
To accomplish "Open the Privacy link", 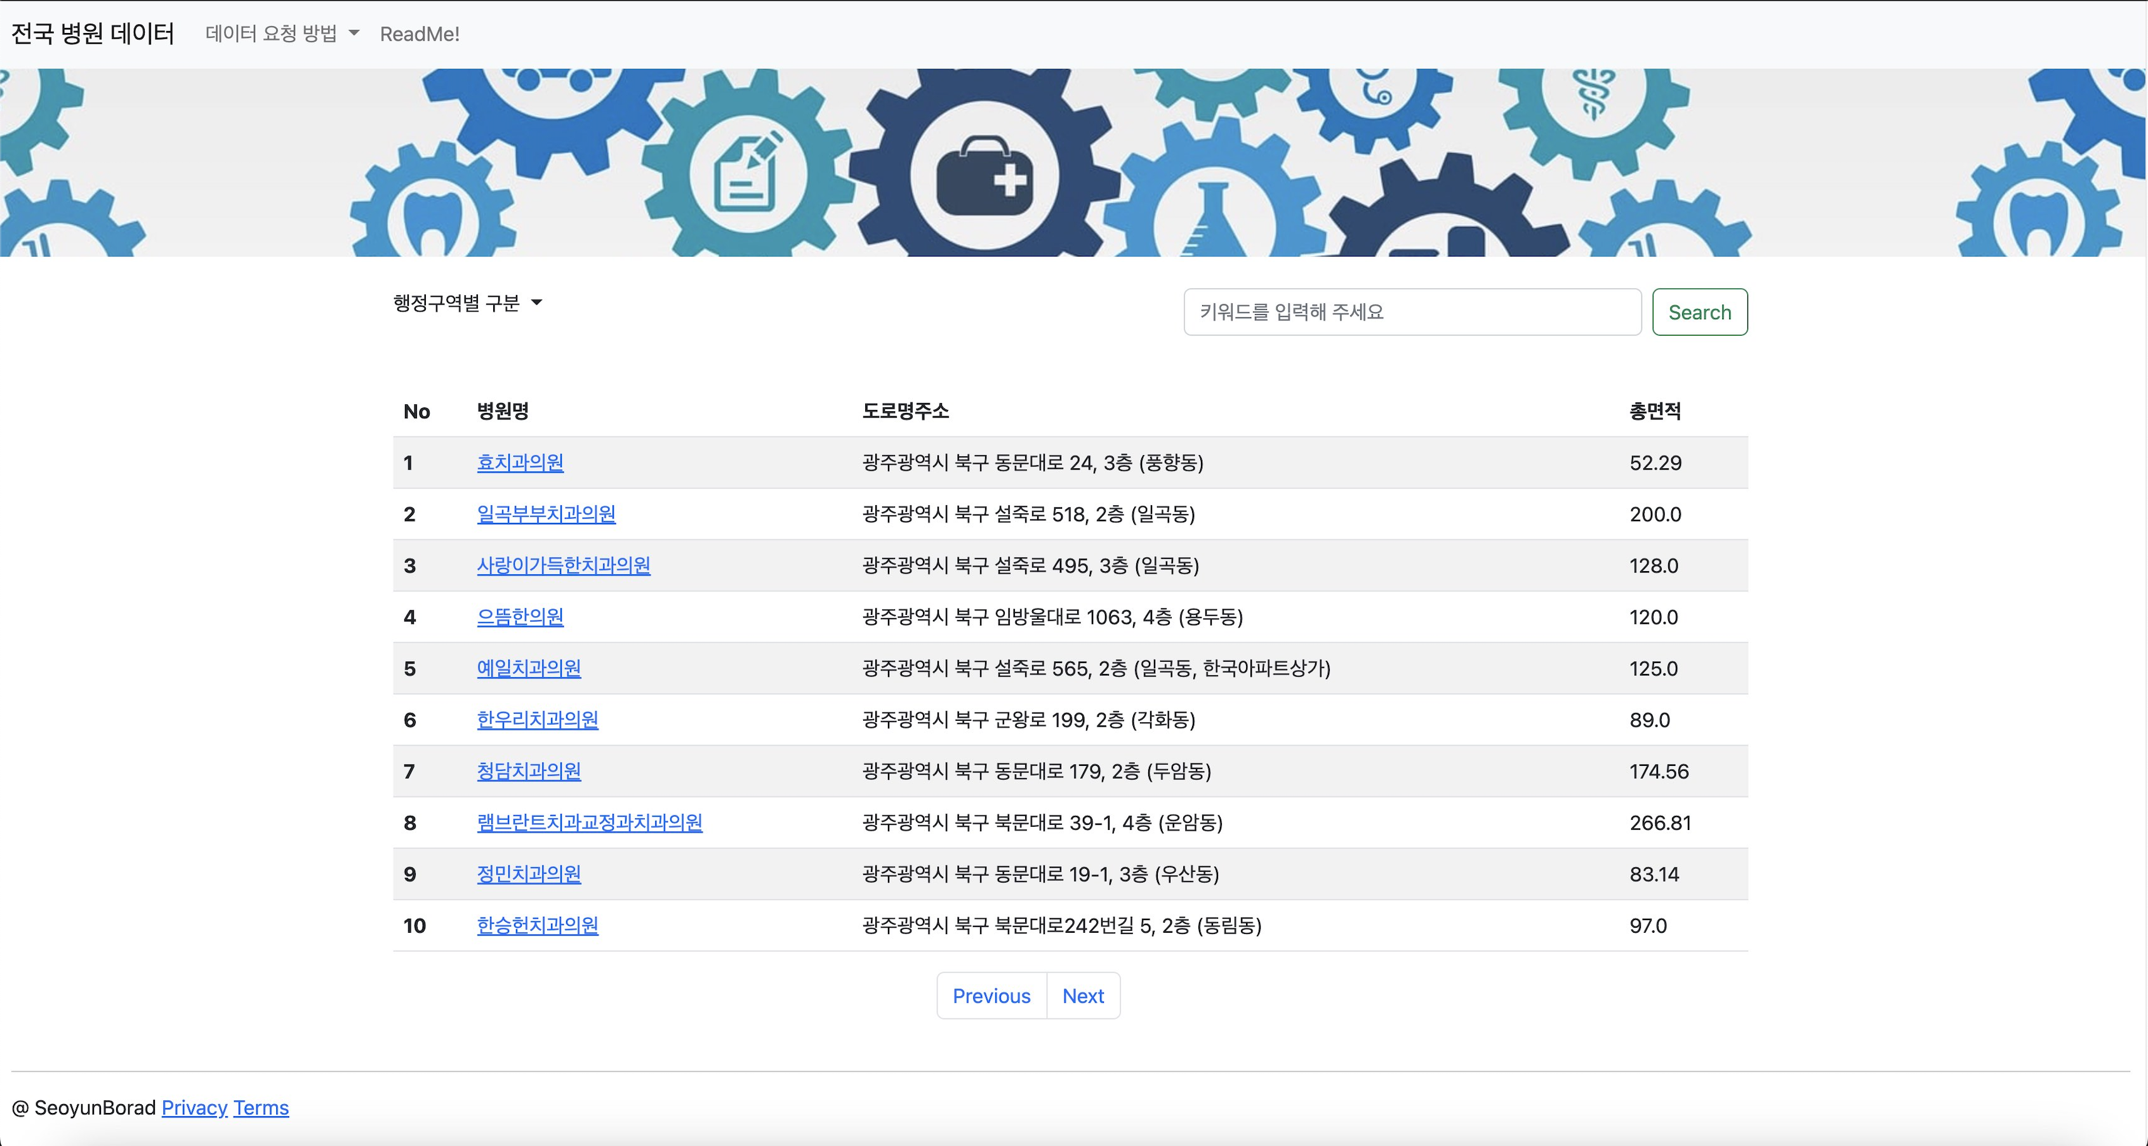I will pyautogui.click(x=194, y=1108).
